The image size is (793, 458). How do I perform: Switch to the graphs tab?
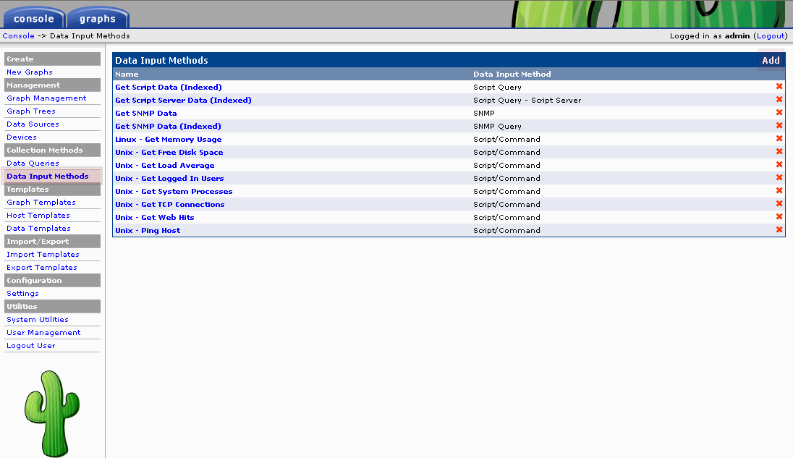98,19
